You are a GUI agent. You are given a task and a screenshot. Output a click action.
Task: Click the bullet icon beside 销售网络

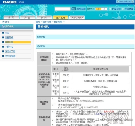pos(3,37)
